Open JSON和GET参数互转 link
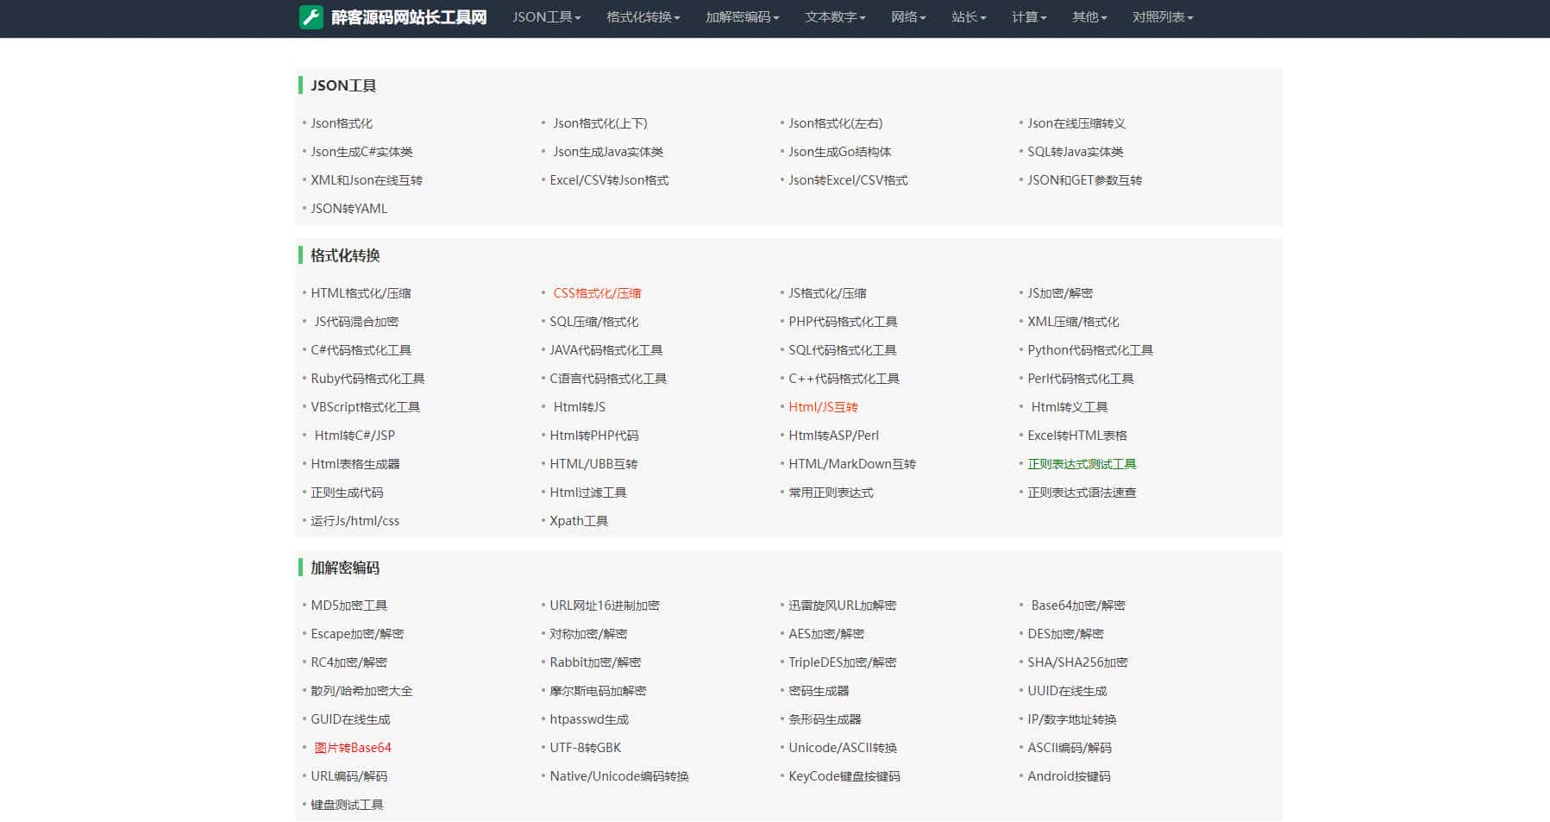 [x=1084, y=180]
